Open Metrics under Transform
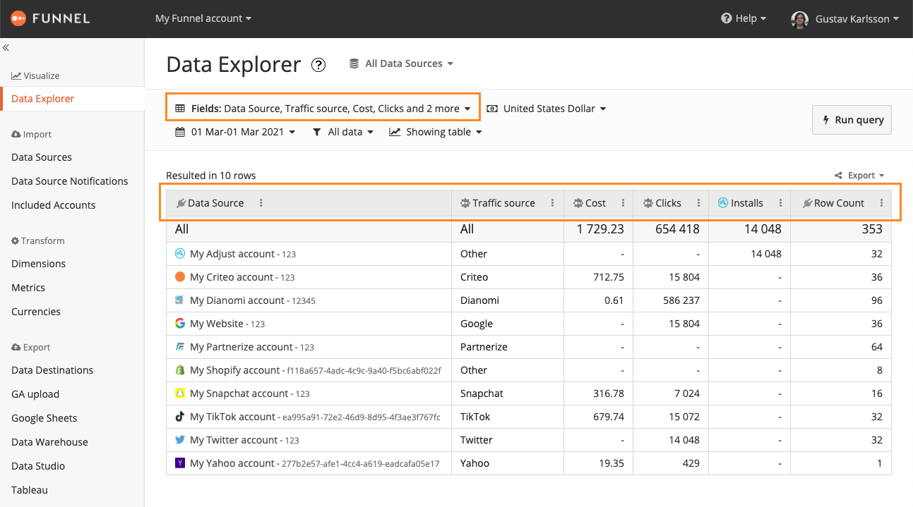This screenshot has width=913, height=507. [28, 288]
